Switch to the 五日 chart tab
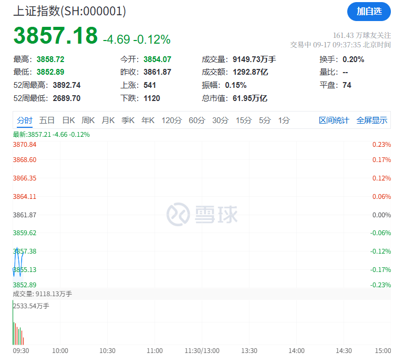Image resolution: width=404 pixels, height=363 pixels. tap(47, 120)
